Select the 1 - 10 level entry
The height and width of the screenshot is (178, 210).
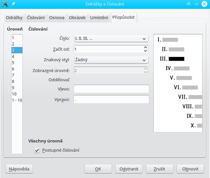(x=17, y=100)
